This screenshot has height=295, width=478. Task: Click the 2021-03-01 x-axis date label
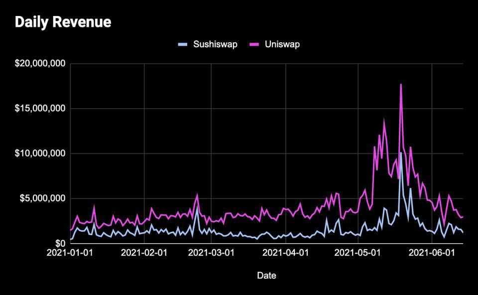(x=211, y=253)
